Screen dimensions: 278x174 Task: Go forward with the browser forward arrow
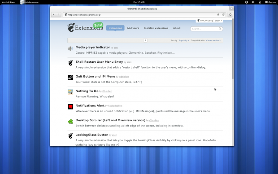pos(58,14)
